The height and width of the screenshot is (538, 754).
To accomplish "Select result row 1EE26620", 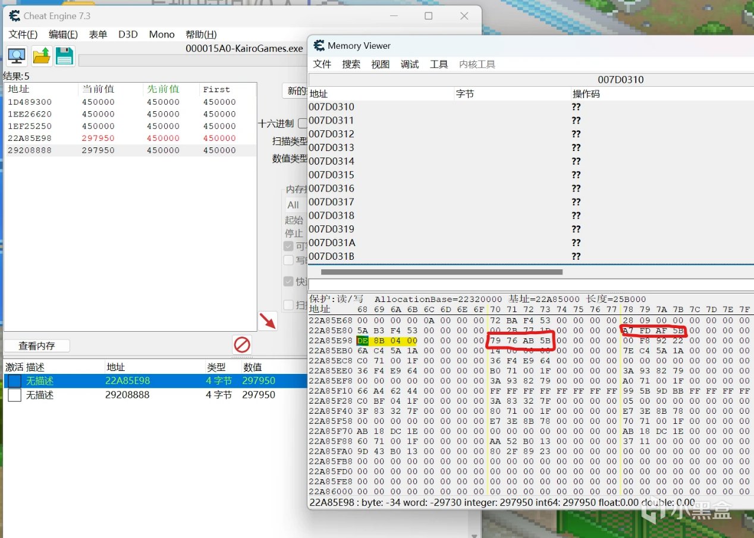I will pyautogui.click(x=130, y=114).
